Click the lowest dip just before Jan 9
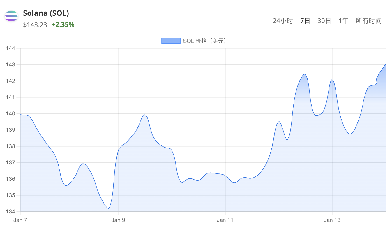The height and width of the screenshot is (228, 392). pyautogui.click(x=108, y=208)
